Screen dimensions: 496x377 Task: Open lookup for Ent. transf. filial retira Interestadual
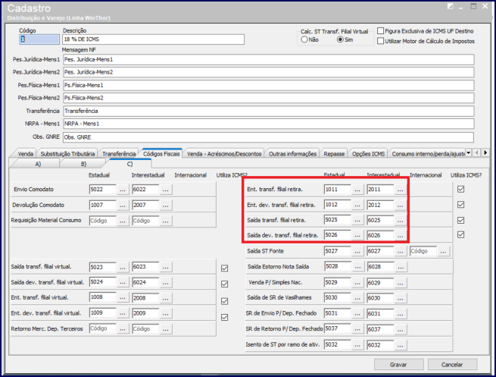coord(400,190)
